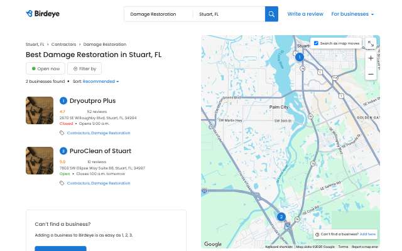Click the 10 reviews text for PuroClean

pyautogui.click(x=97, y=162)
